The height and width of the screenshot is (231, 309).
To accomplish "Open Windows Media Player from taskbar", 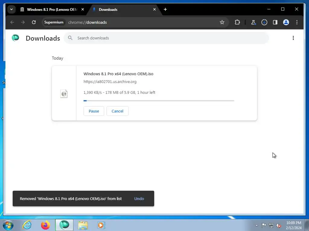I will (x=101, y=225).
